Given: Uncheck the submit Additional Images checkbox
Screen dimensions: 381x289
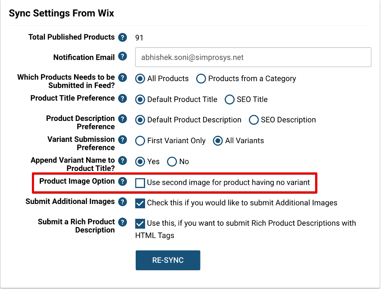Looking at the screenshot, I should coord(140,204).
